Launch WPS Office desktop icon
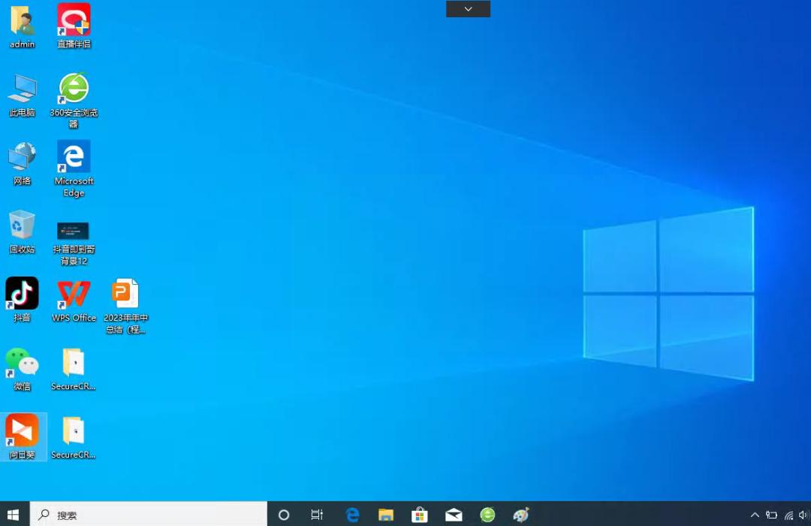This screenshot has width=811, height=526. tap(73, 293)
